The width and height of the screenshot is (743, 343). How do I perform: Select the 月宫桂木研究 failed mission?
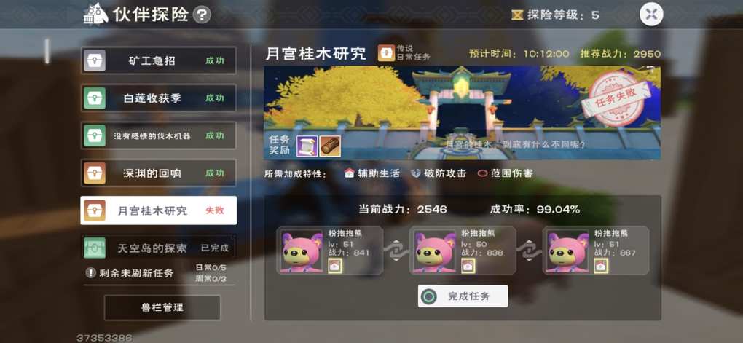tap(158, 210)
